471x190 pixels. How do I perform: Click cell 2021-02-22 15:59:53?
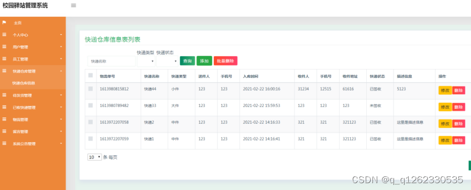tap(262, 105)
